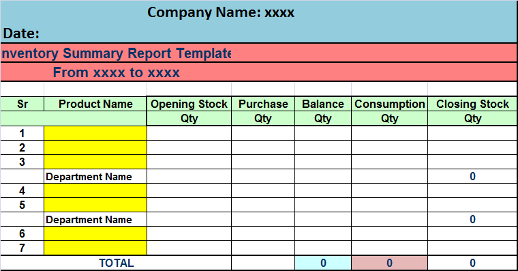Select the first Department Name cell

(x=95, y=176)
